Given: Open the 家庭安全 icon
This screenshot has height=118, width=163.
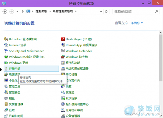Looking at the screenshot, I should pyautogui.click(x=6, y=92).
